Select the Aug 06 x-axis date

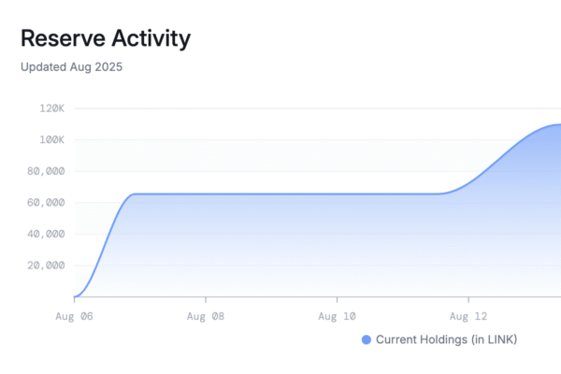[74, 316]
